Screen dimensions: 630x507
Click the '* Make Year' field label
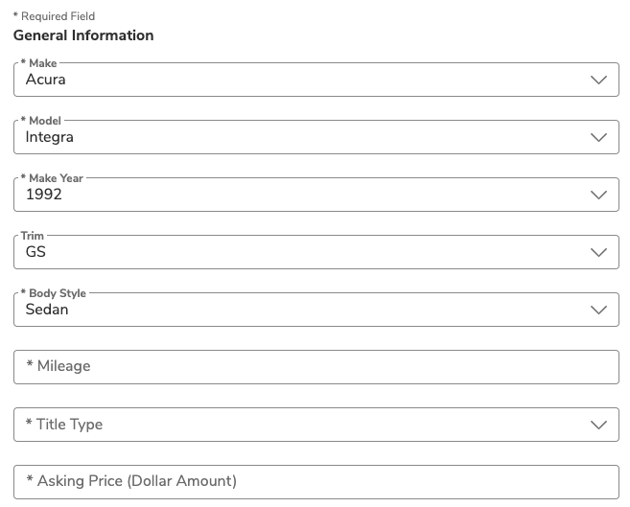(x=53, y=178)
